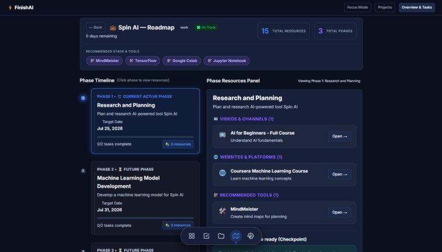442x252 pixels.
Task: Open the tasks checklist icon in dock
Action: click(206, 236)
